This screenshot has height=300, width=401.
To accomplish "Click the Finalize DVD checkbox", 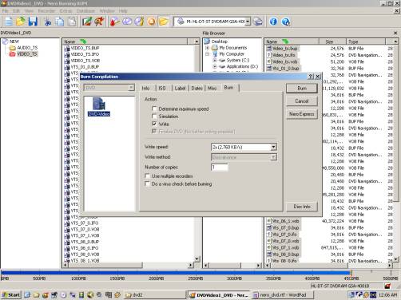I will (154, 131).
